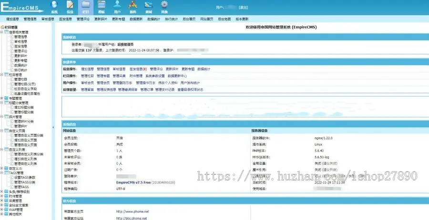Screen dimensions: 429x220
Task: Open 版本更新 in the top submenu bar
Action: pyautogui.click(x=242, y=19)
